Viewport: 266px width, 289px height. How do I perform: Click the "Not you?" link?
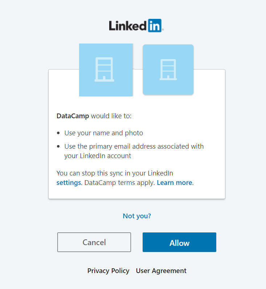coord(137,216)
